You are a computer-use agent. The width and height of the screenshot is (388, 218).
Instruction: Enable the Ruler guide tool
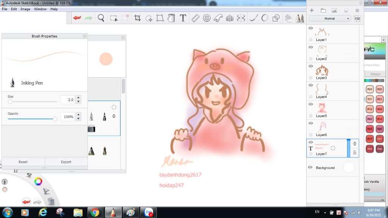coord(195,18)
